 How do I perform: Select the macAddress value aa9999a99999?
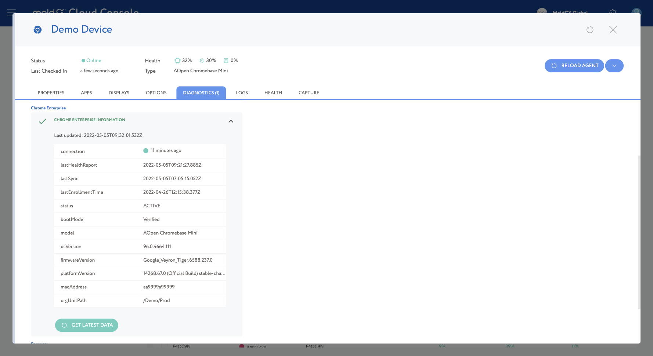tap(159, 287)
